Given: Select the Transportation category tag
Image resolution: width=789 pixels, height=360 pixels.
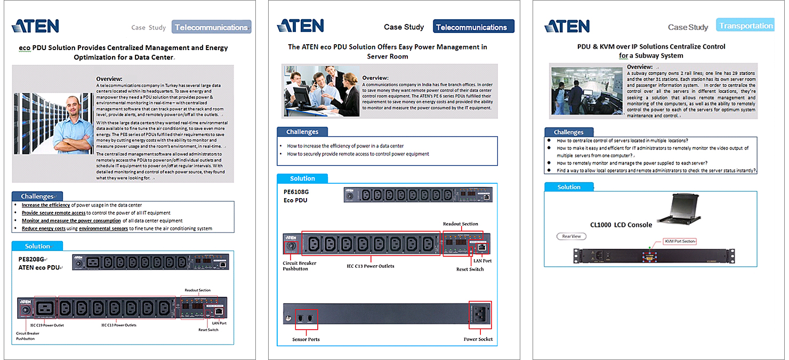Looking at the screenshot, I should (x=745, y=26).
